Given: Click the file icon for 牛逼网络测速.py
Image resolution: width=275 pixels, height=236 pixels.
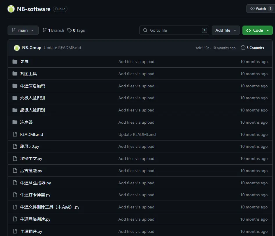Looking at the screenshot, I should [15, 219].
